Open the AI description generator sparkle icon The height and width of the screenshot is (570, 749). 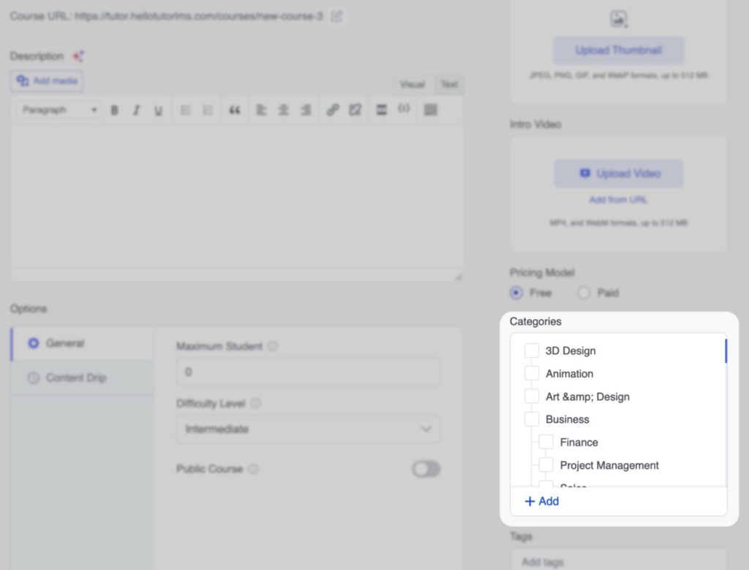click(x=78, y=56)
